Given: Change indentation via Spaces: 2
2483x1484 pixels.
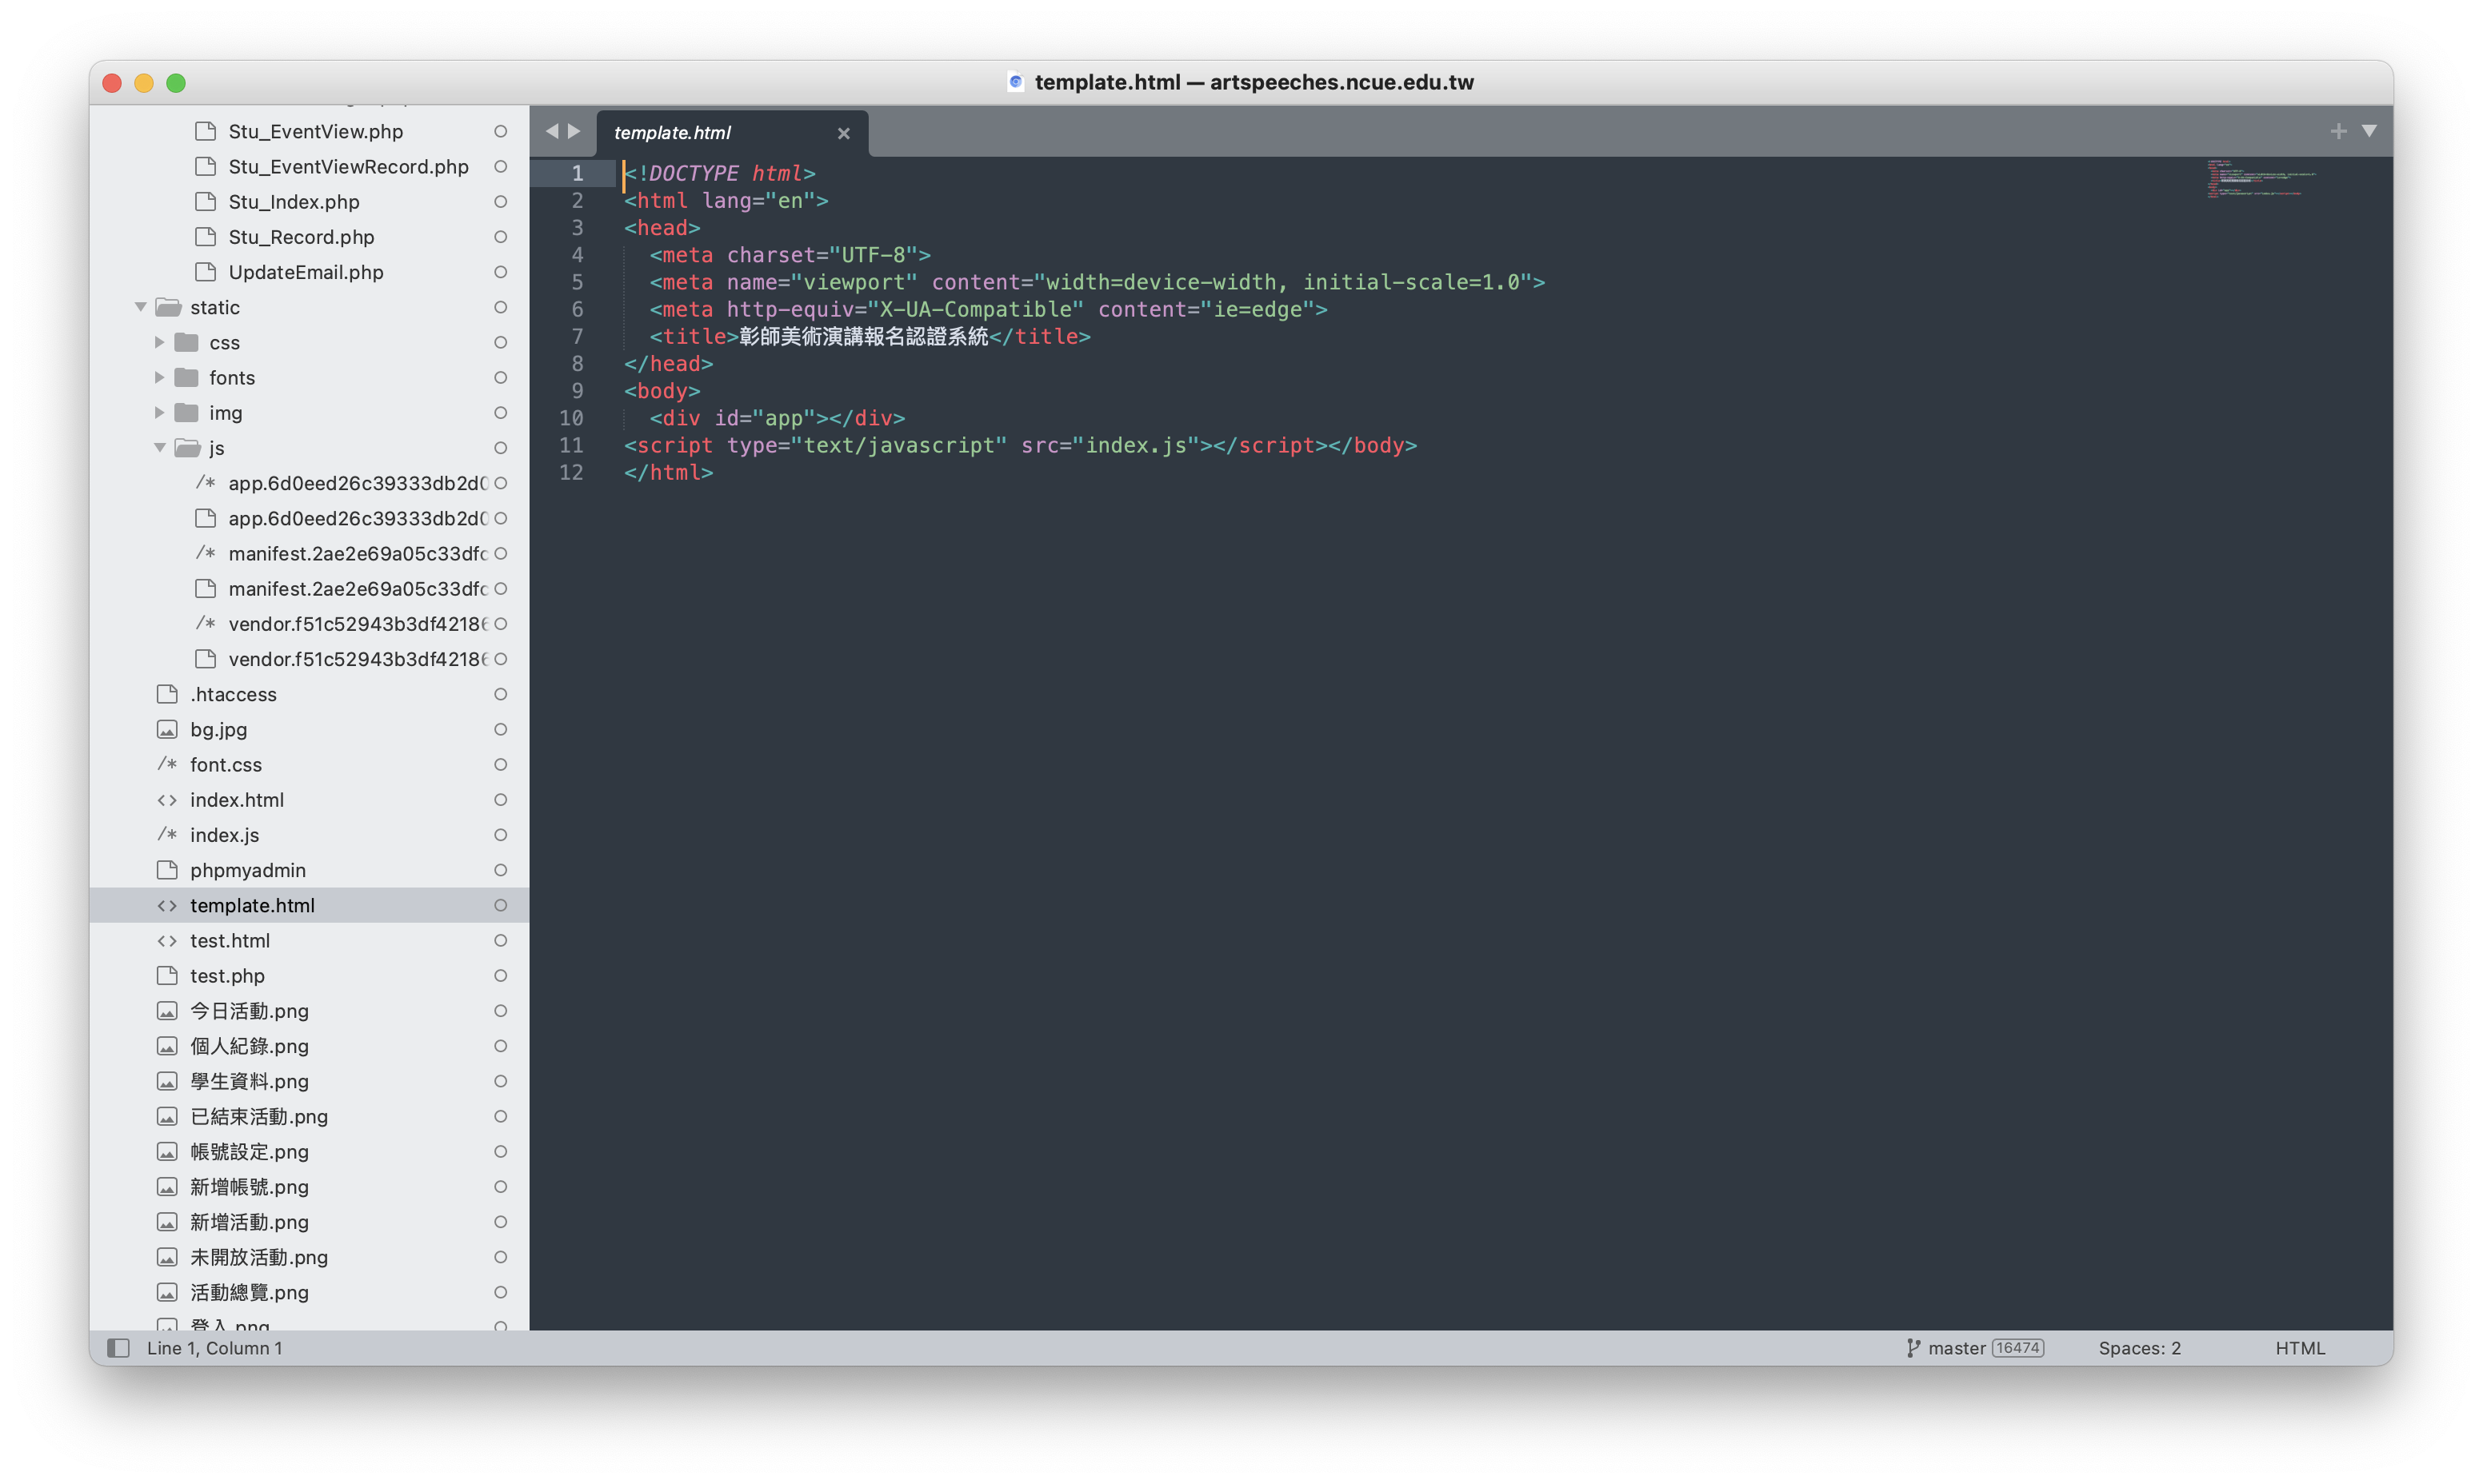Looking at the screenshot, I should (2139, 1347).
